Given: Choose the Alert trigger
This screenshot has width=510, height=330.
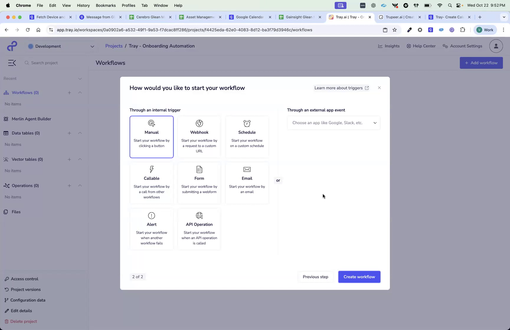Looking at the screenshot, I should pyautogui.click(x=151, y=229).
